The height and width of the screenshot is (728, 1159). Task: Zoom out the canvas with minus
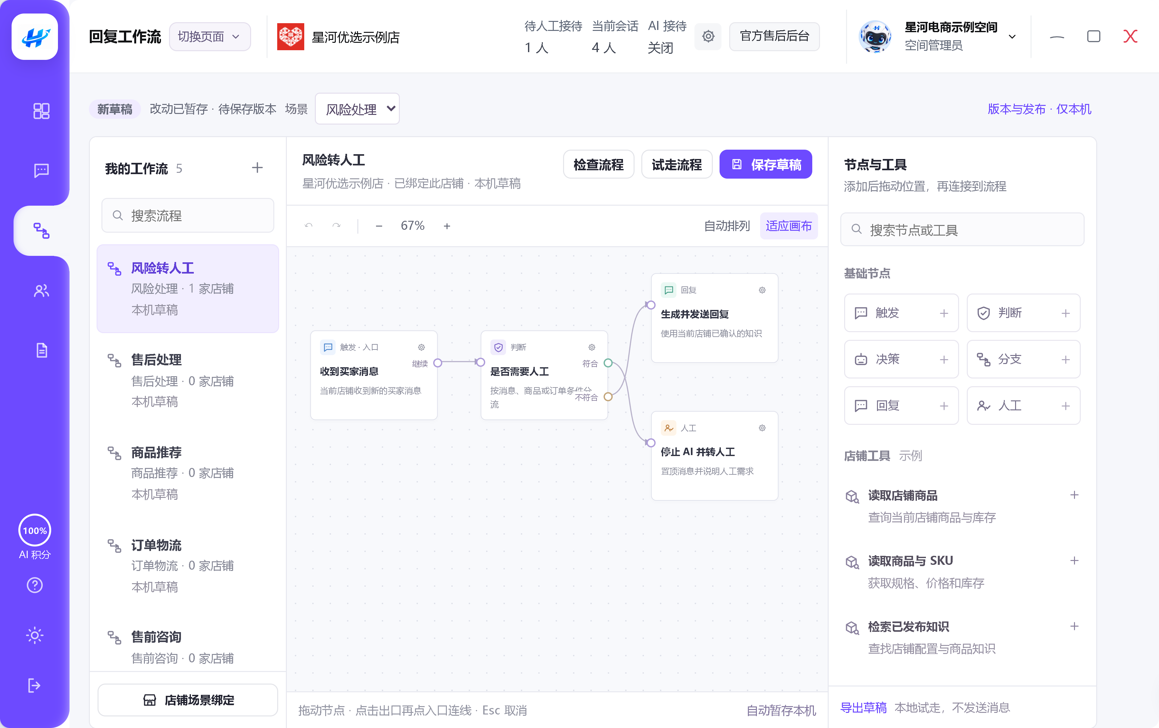click(379, 226)
